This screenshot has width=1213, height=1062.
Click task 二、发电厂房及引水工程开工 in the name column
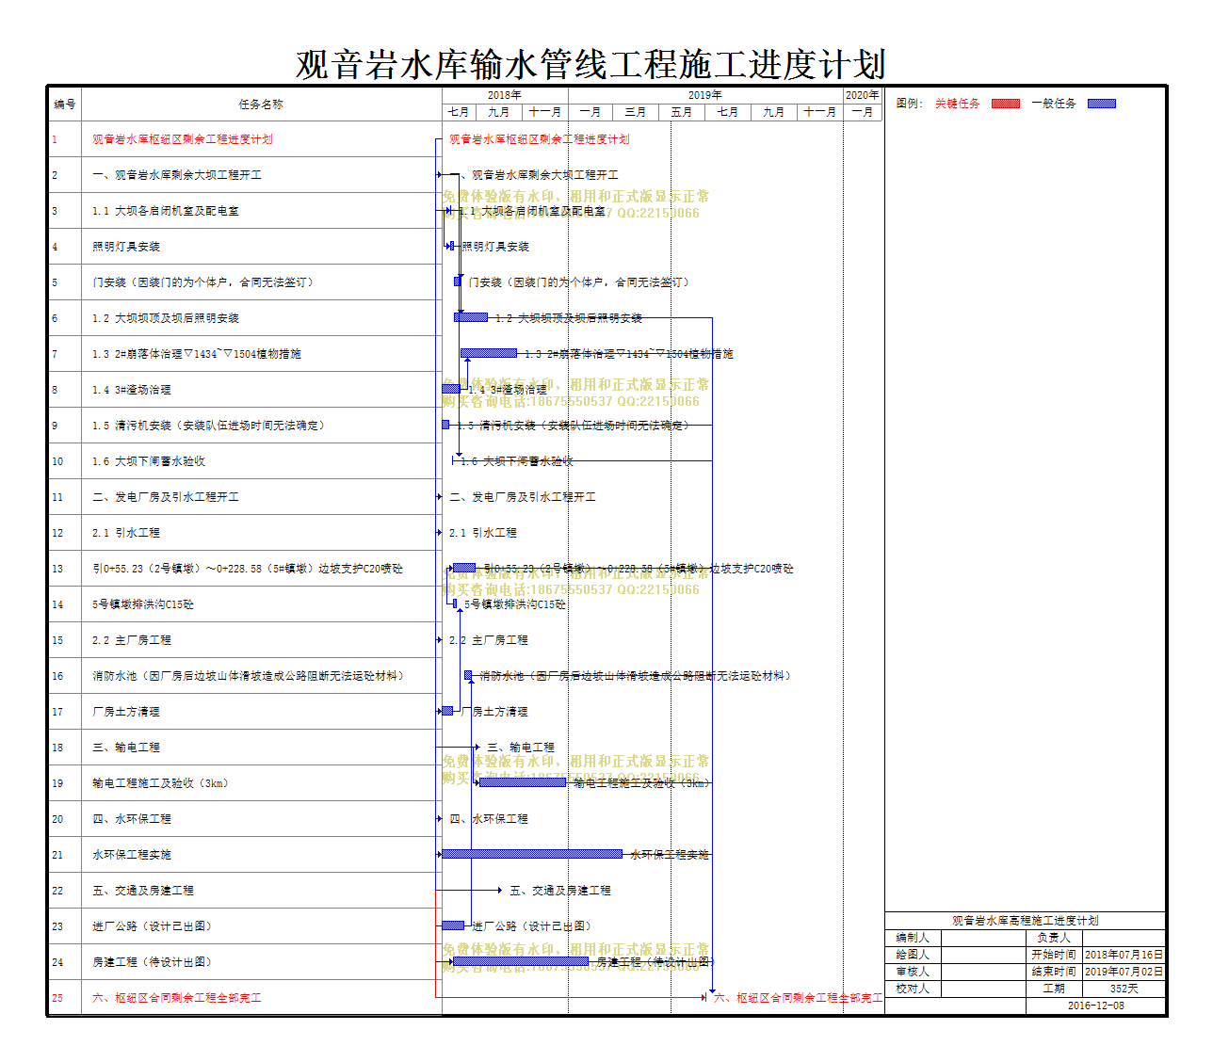point(166,497)
